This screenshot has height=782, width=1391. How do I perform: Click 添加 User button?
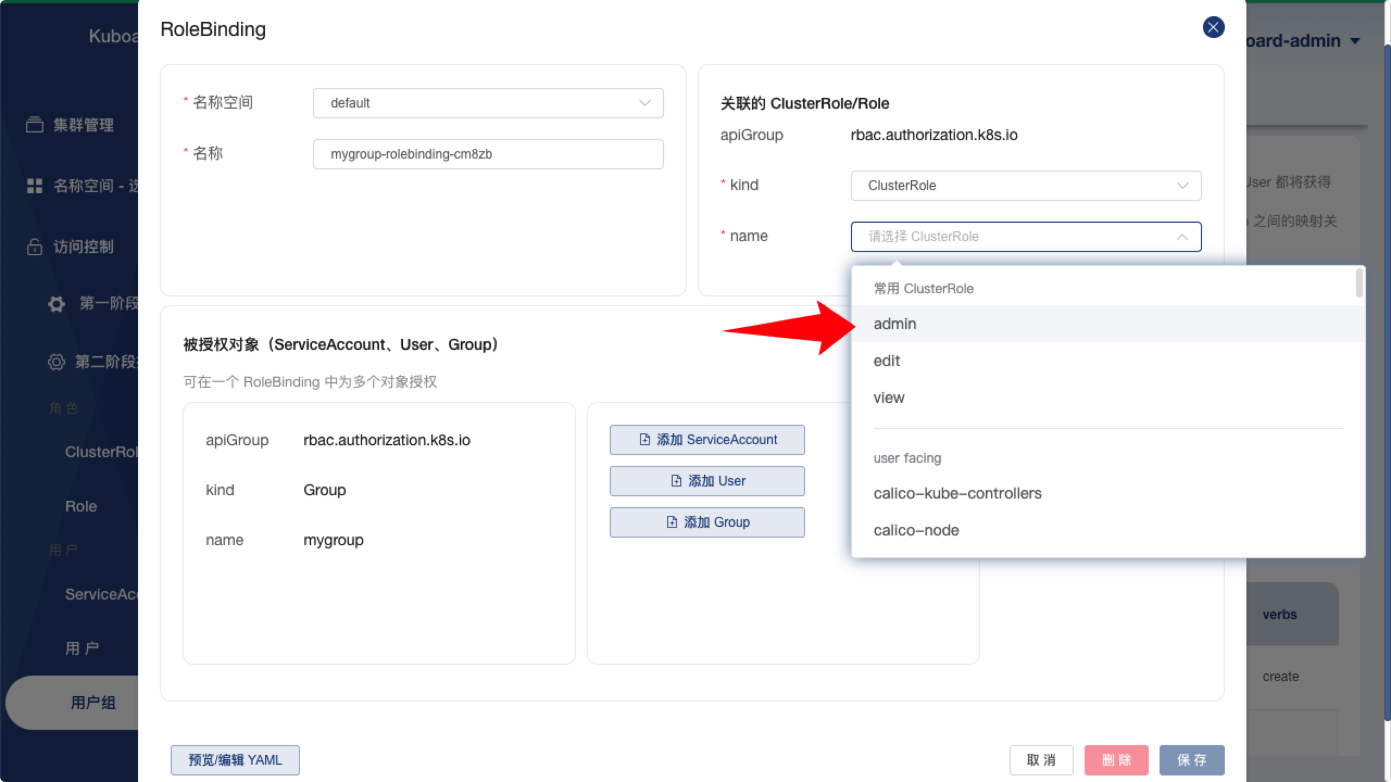[x=707, y=481]
